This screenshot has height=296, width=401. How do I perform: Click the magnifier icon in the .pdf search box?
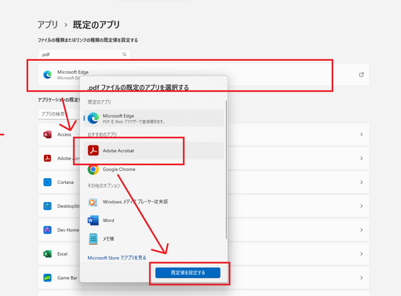pyautogui.click(x=125, y=54)
